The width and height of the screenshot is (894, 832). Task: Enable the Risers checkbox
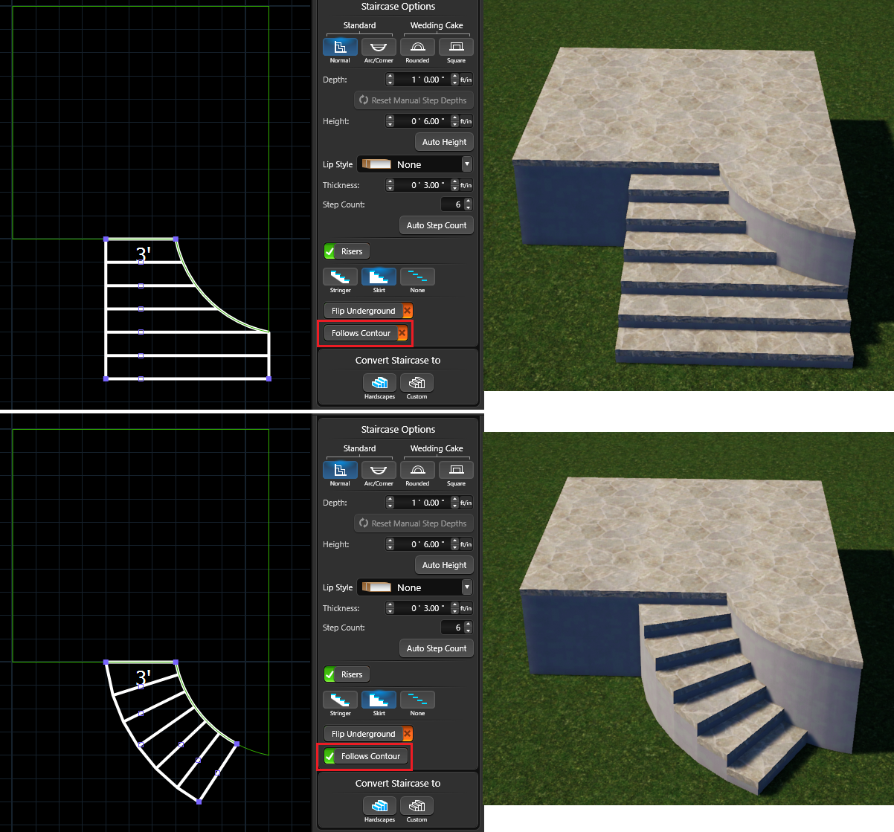pos(329,251)
